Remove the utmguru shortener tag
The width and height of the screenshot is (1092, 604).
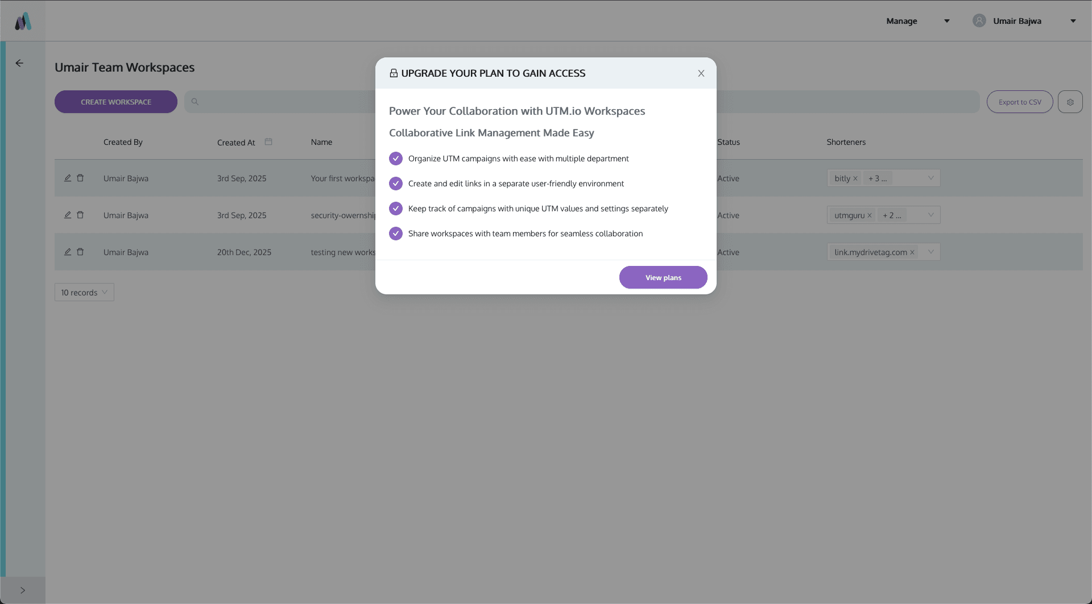(870, 215)
